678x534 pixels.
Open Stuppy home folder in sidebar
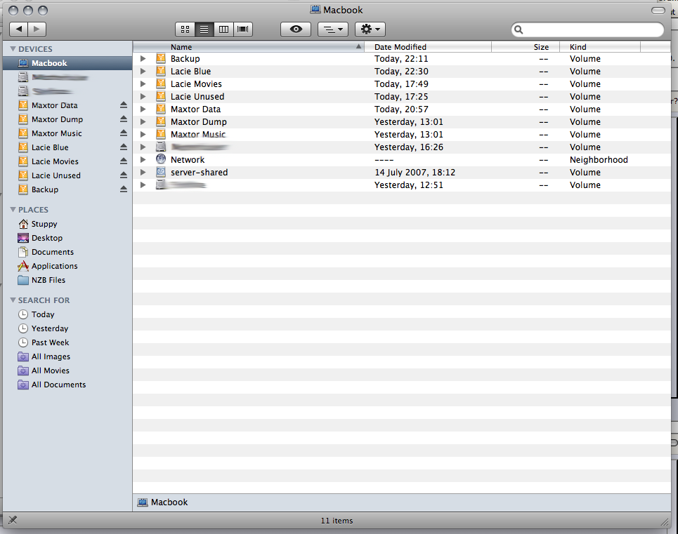(67, 224)
